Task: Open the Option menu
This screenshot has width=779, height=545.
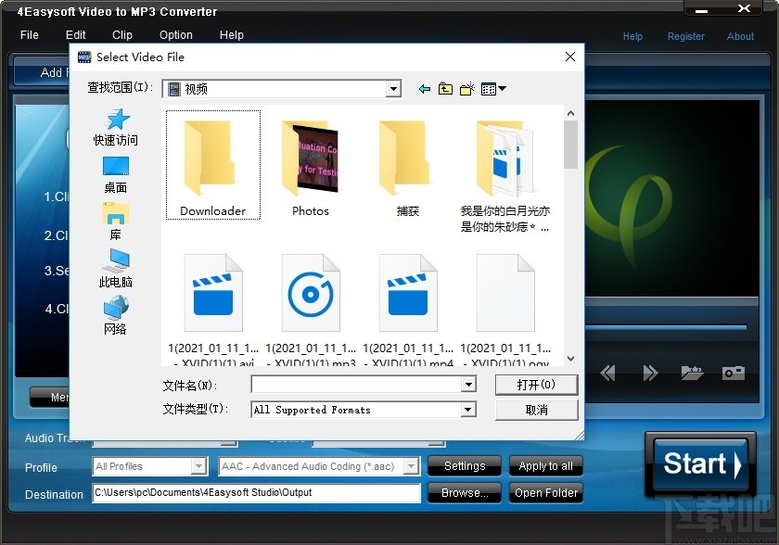Action: click(175, 34)
